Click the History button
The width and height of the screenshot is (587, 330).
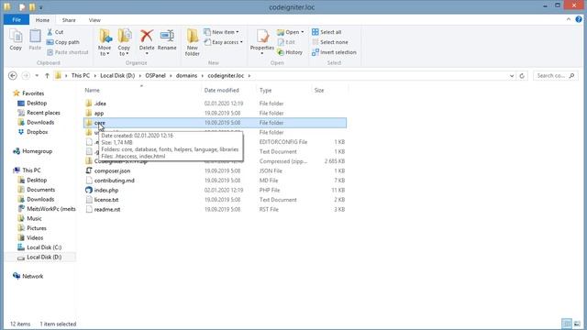point(290,52)
